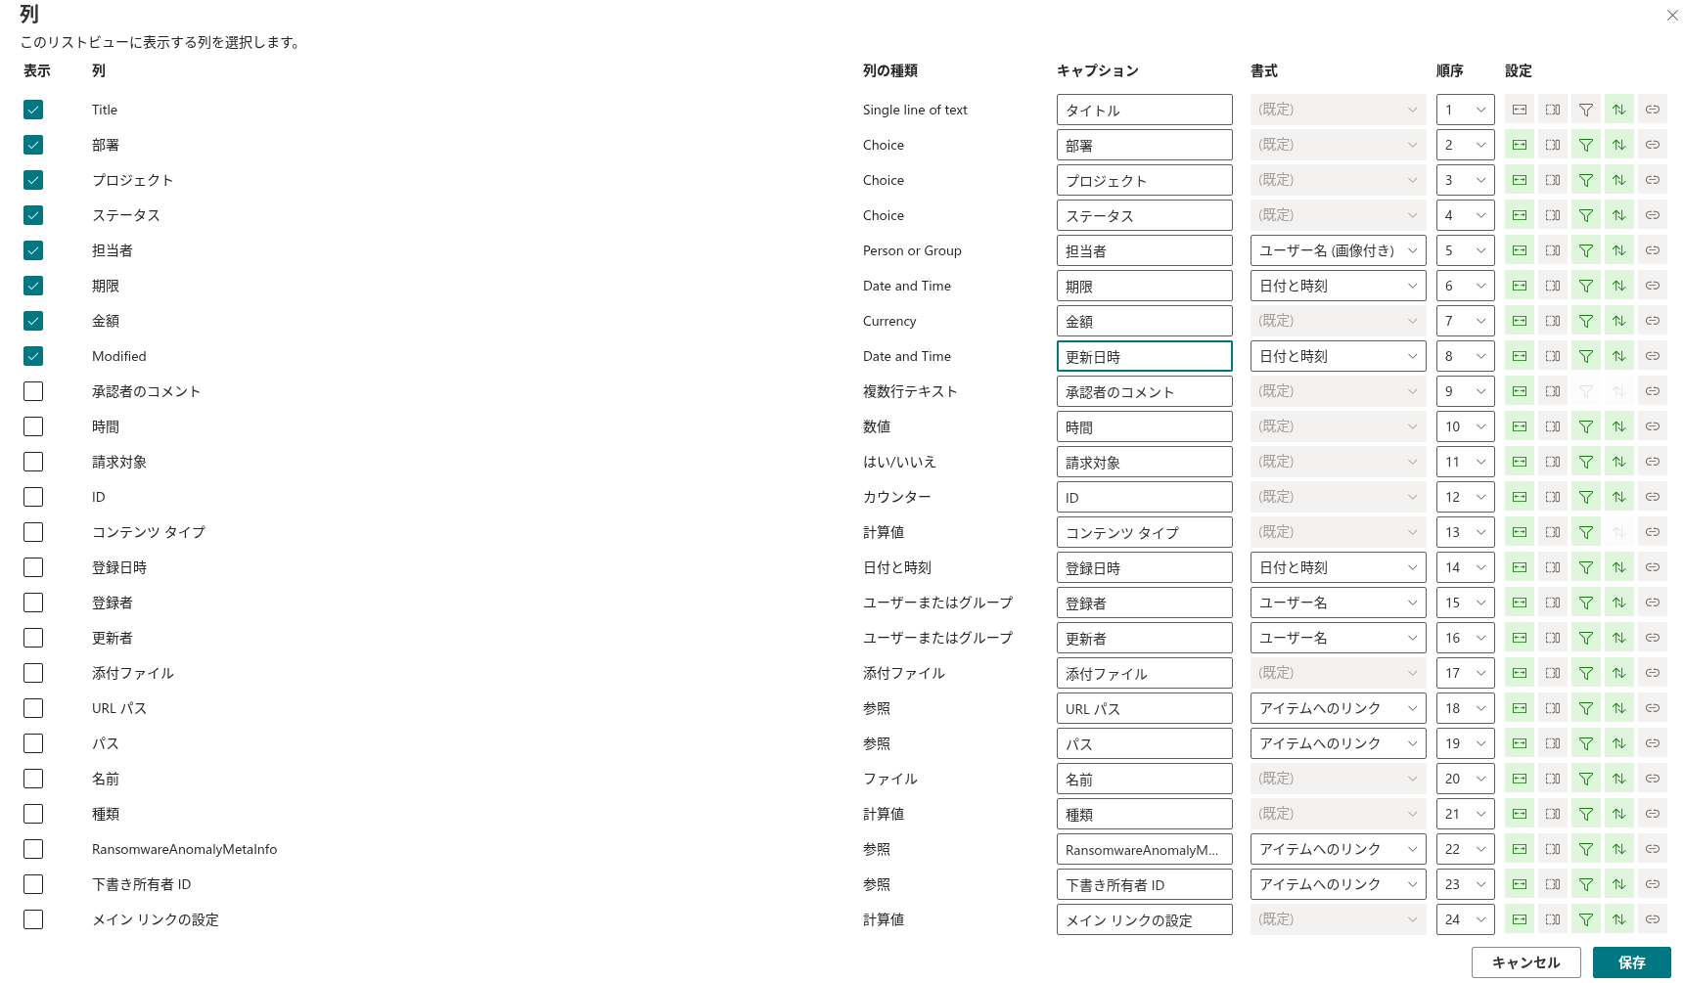Check the display checkbox for 承認者のコメント
The height and width of the screenshot is (983, 1683).
33,391
